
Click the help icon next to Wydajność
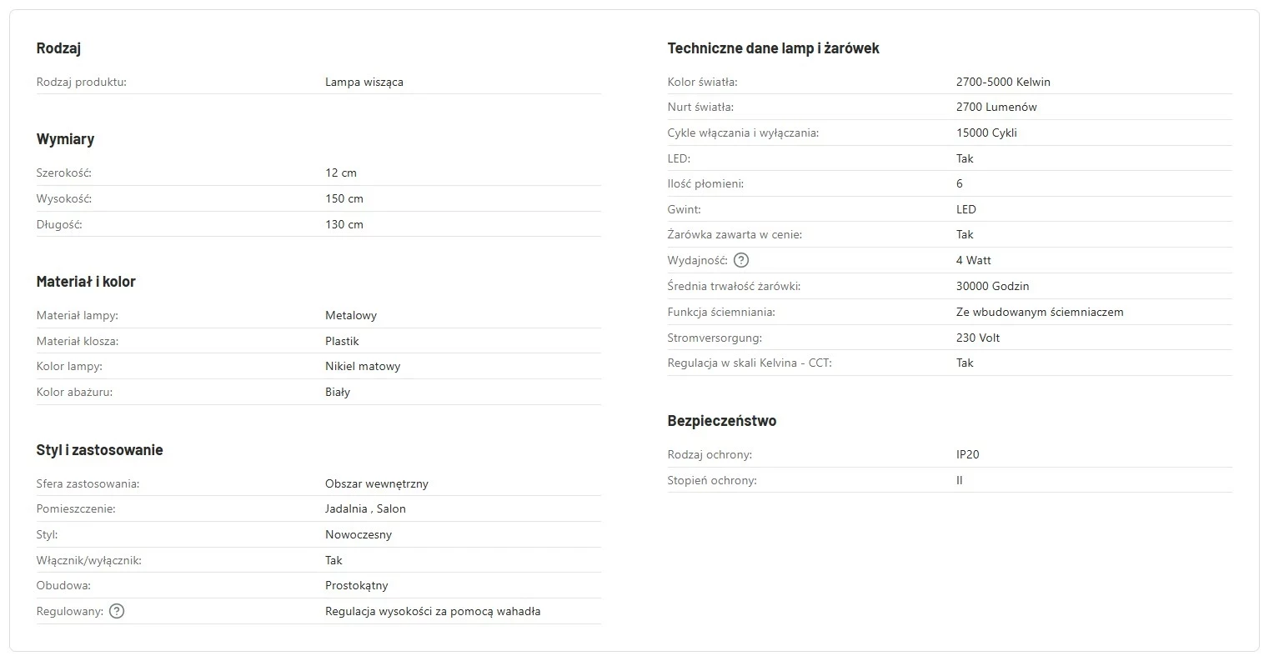(741, 260)
